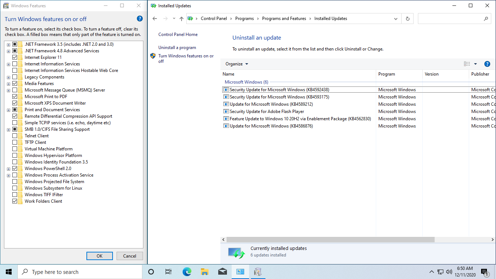496x279 pixels.
Task: Click Cancel in Windows Features dialog
Action: (130, 256)
